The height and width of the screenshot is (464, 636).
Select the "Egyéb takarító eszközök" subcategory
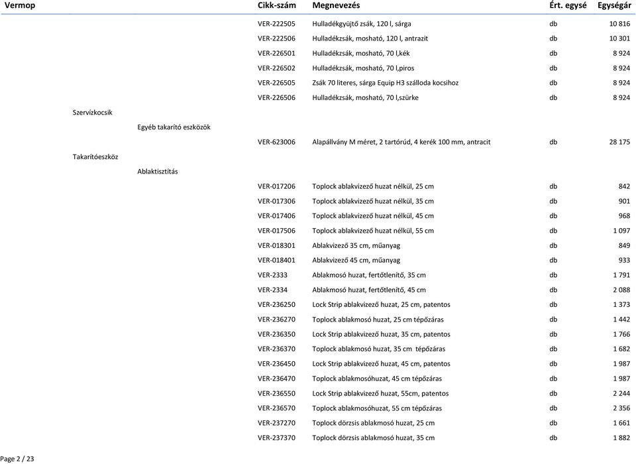pos(174,127)
